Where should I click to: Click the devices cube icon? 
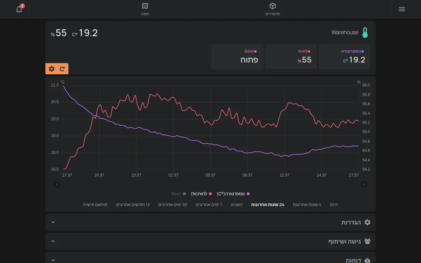[273, 6]
